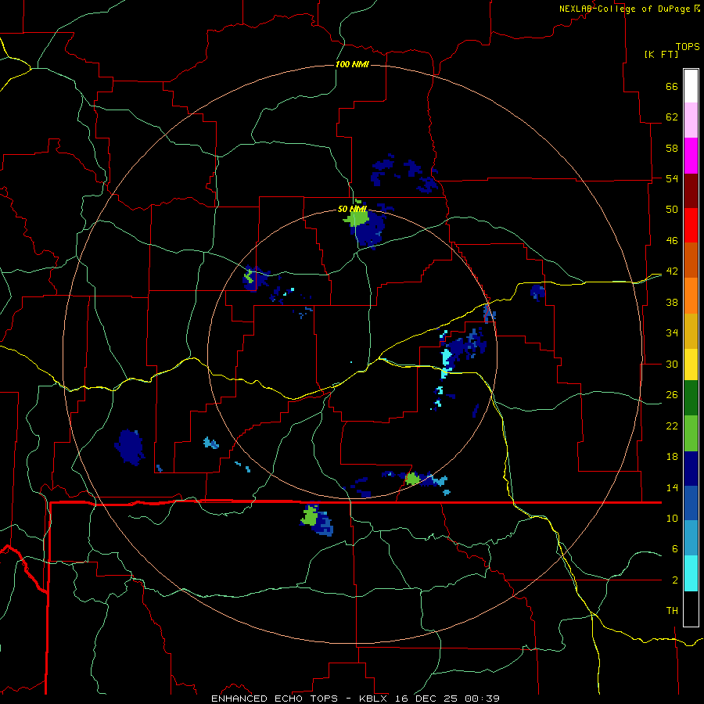Click the TH legend label
This screenshot has height=704, width=704.
coord(672,611)
